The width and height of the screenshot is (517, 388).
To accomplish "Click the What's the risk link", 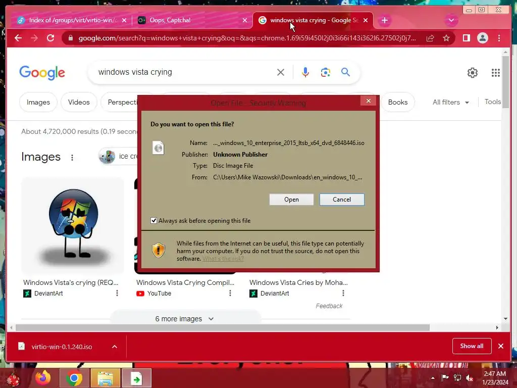I will (223, 259).
